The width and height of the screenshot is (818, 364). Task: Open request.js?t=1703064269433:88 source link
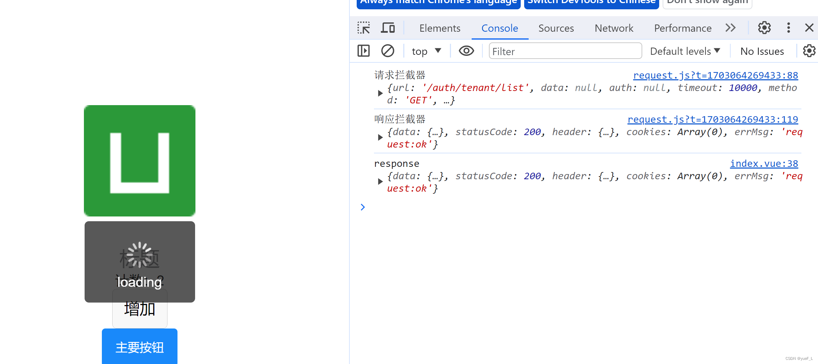(715, 75)
